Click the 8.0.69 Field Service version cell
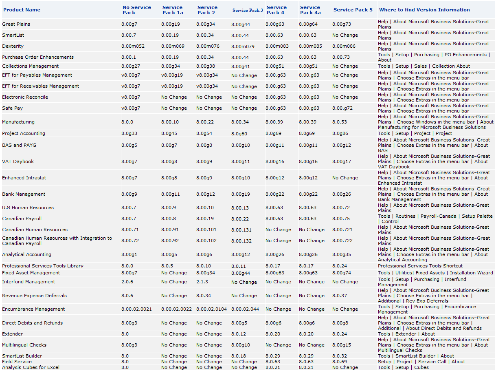The image size is (496, 371). coord(340,362)
